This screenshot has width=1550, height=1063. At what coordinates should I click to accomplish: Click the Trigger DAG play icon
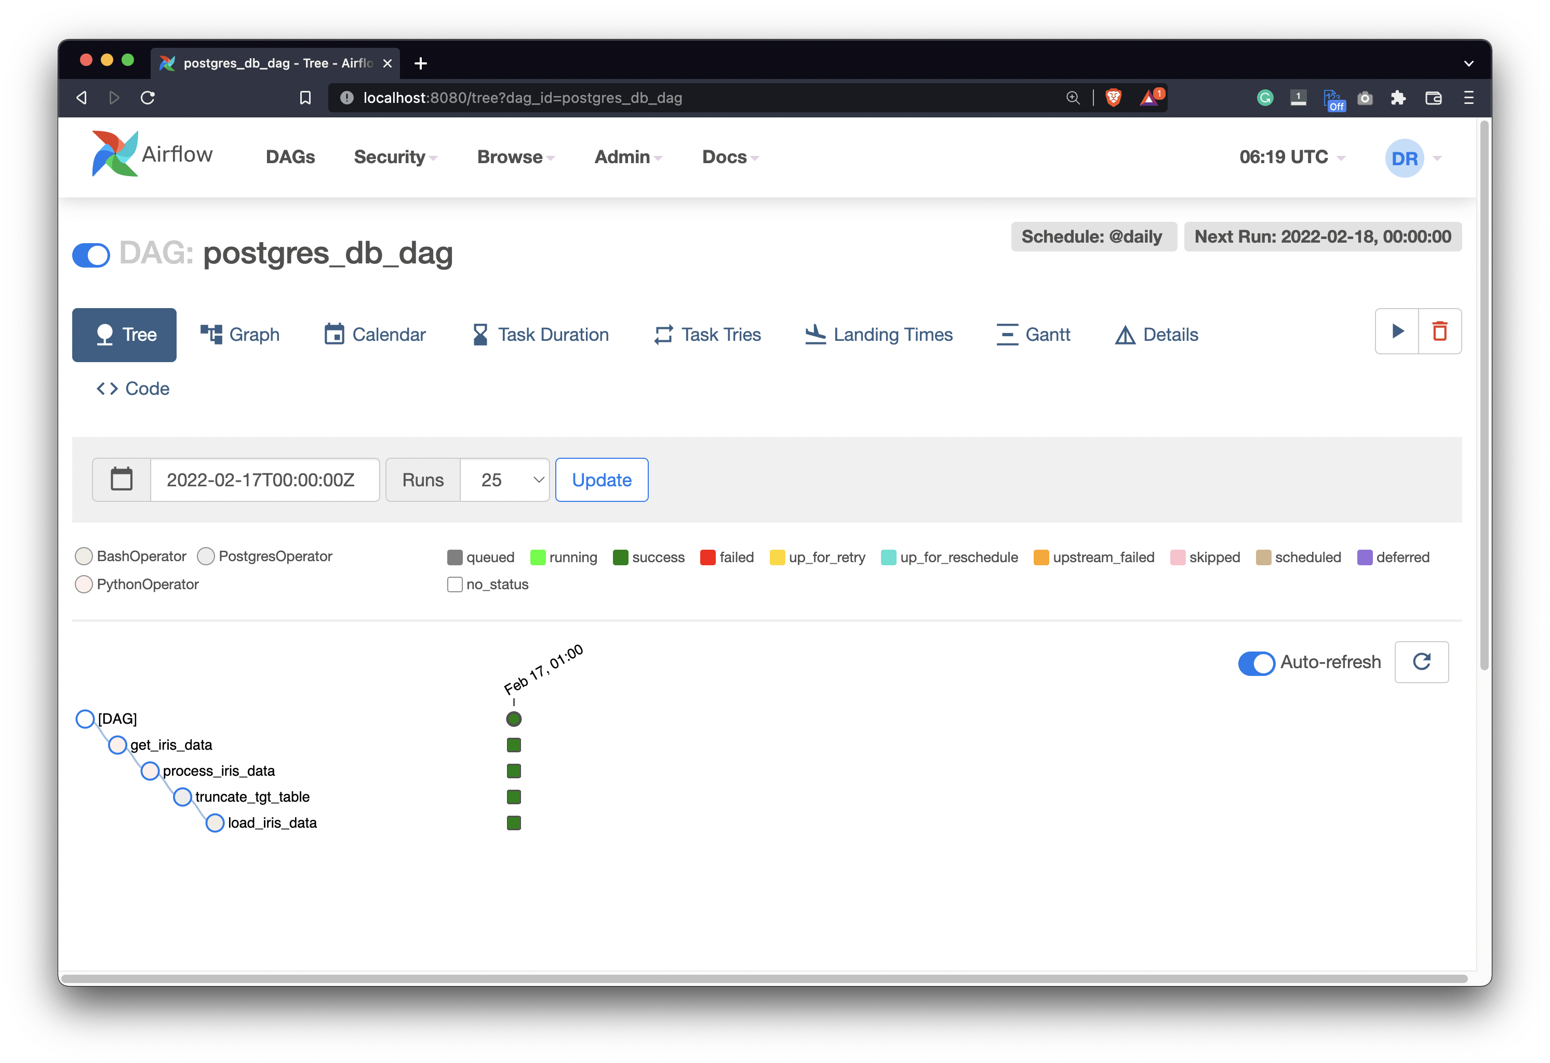point(1397,331)
